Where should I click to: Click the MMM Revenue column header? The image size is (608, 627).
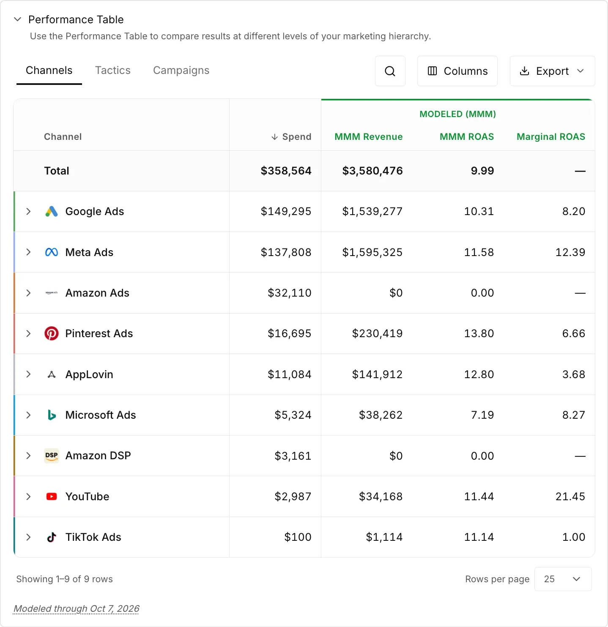tap(369, 137)
